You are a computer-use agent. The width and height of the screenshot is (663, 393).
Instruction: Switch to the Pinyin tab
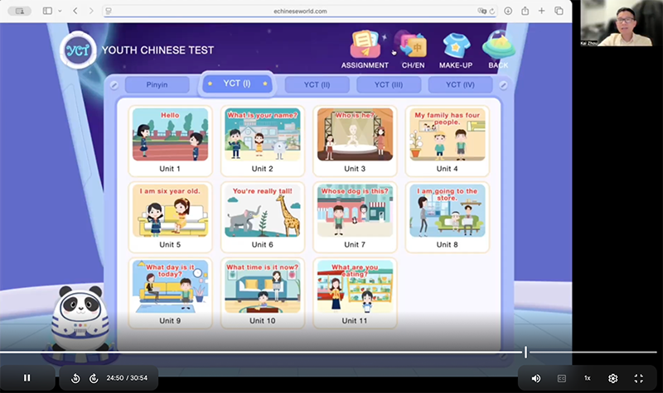point(157,84)
